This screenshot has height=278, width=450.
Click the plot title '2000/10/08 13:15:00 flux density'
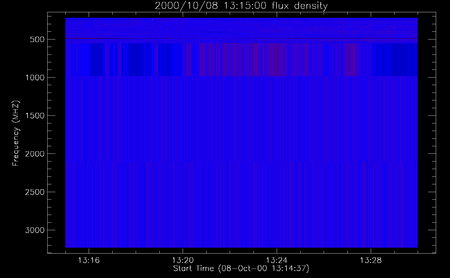pos(241,6)
